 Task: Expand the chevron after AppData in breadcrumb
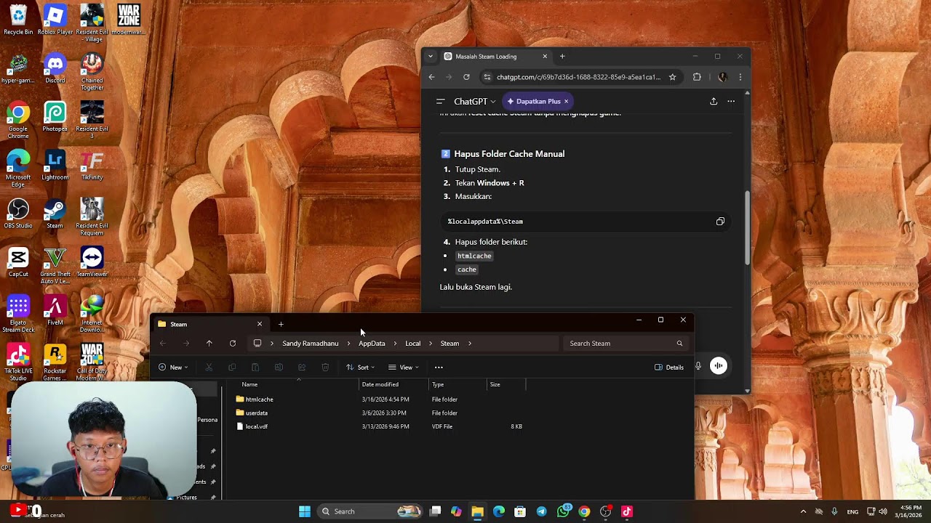click(395, 344)
